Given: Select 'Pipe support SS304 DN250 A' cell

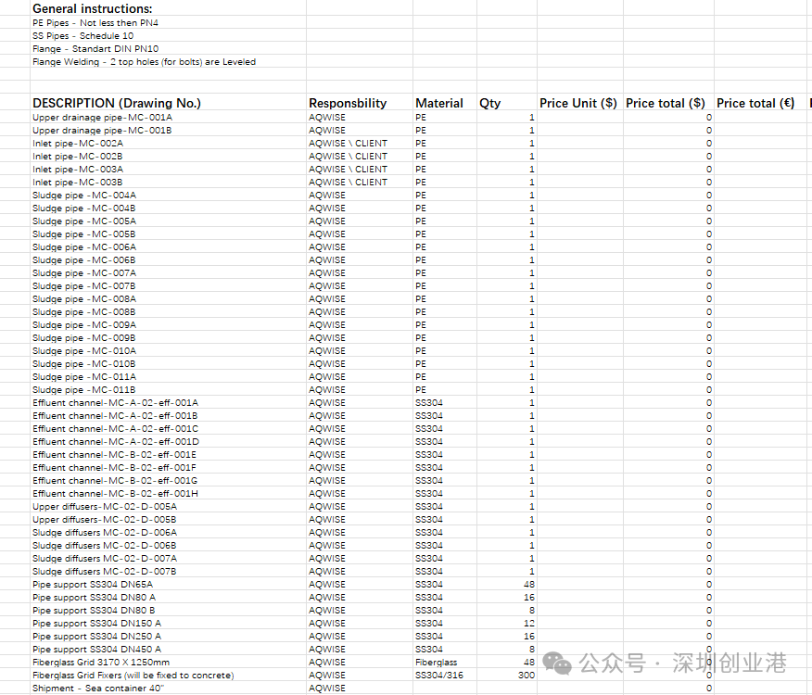Looking at the screenshot, I should click(168, 636).
